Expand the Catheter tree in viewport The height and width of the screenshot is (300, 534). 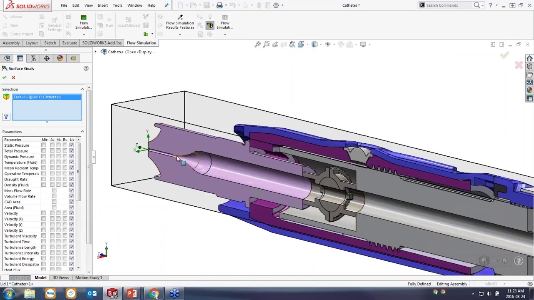(x=95, y=52)
